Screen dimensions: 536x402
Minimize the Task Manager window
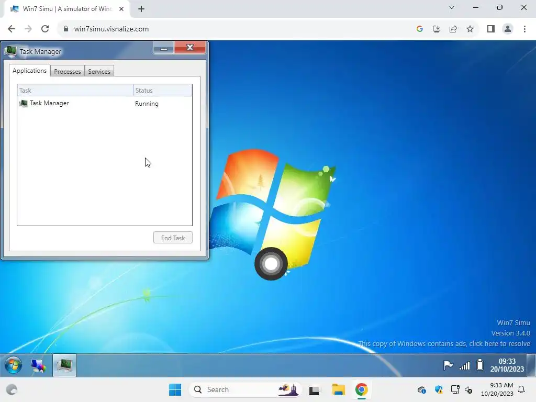pyautogui.click(x=164, y=49)
